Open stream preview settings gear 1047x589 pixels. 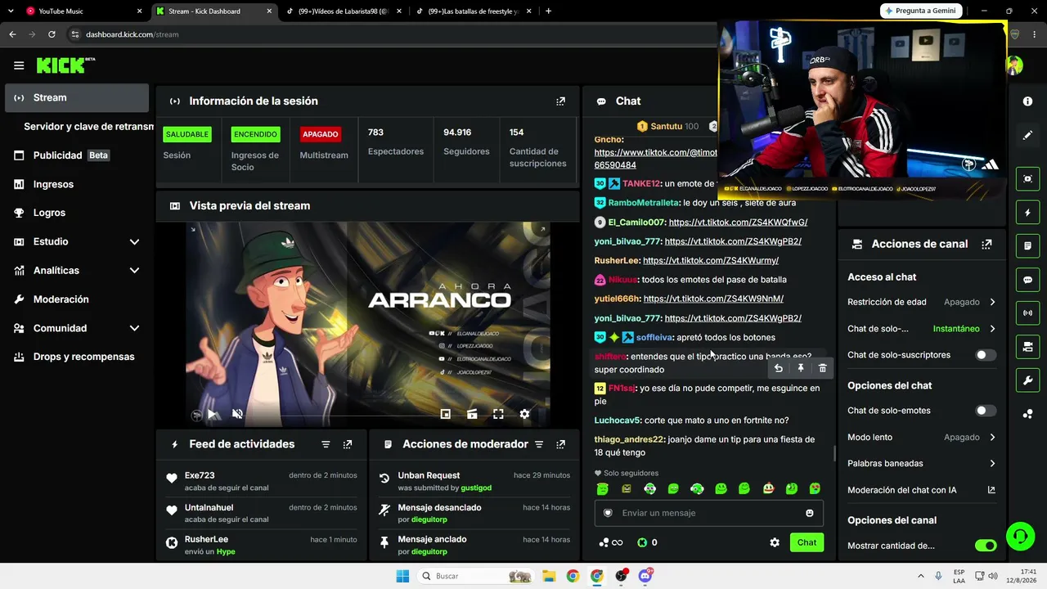click(x=524, y=414)
